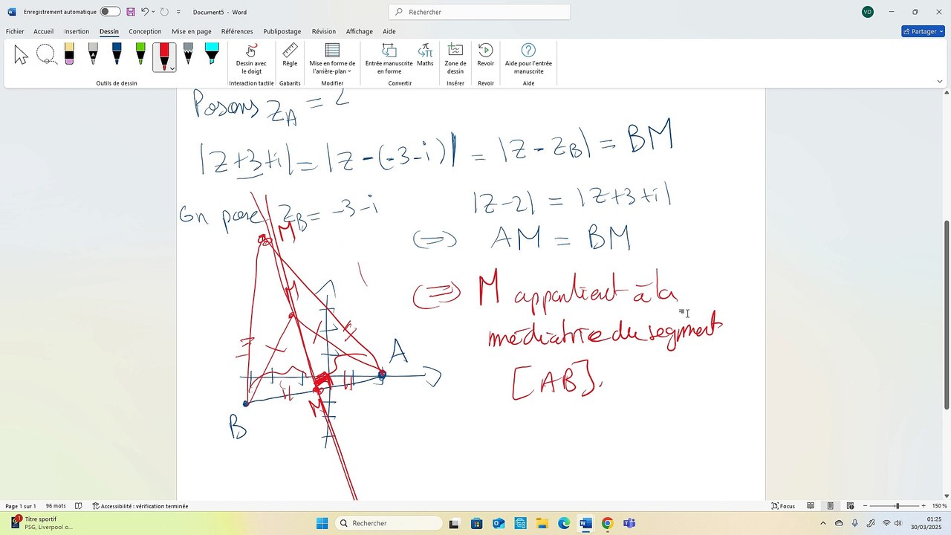Screen dimensions: 951x535
Task: Expand the ribbon display options chevron
Action: point(940,82)
